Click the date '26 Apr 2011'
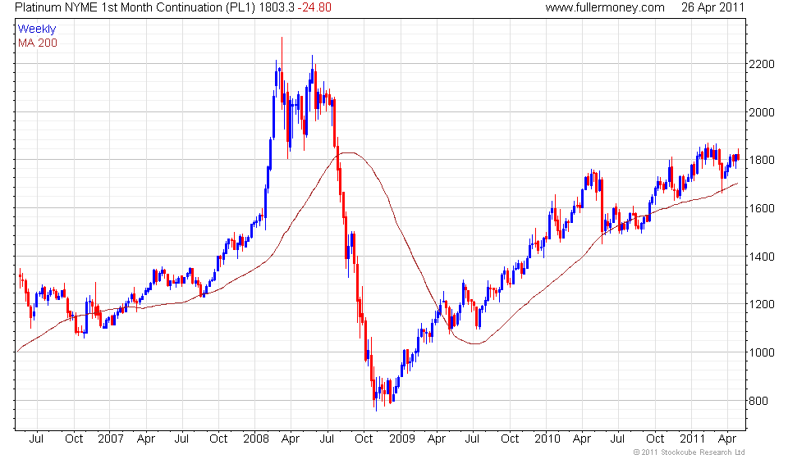The height and width of the screenshot is (459, 788). (712, 7)
